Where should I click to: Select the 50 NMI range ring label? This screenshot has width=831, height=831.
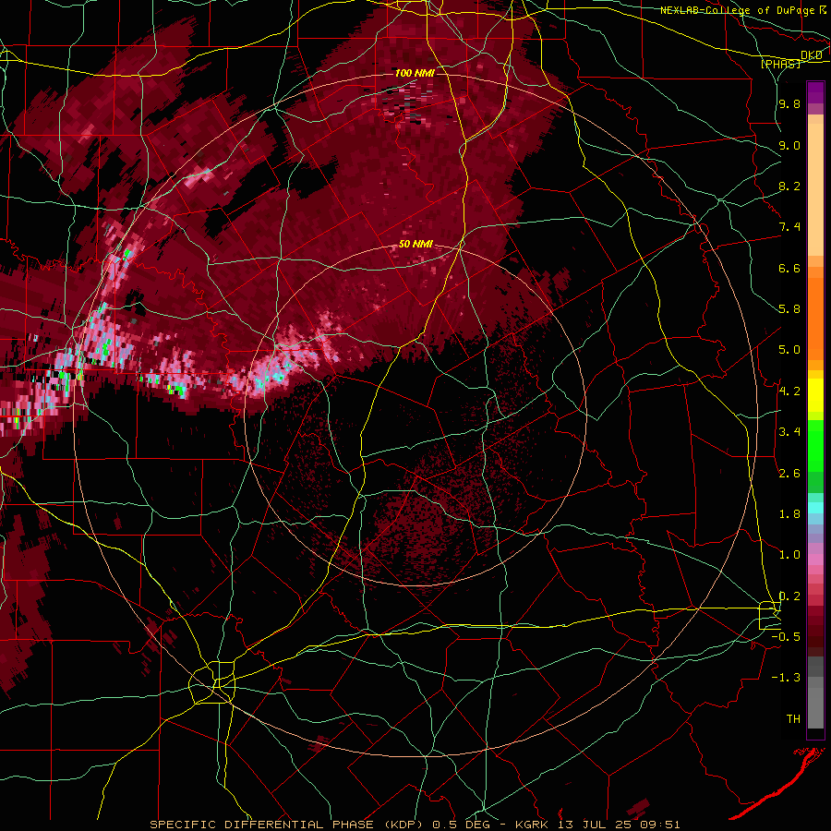[x=415, y=244]
